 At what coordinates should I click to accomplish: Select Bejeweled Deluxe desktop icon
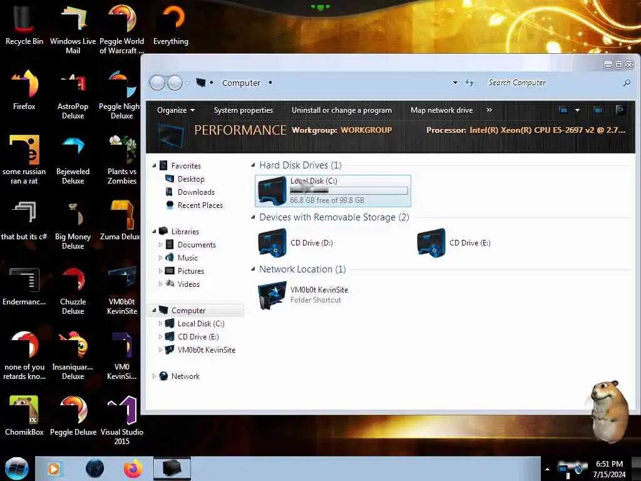73,160
